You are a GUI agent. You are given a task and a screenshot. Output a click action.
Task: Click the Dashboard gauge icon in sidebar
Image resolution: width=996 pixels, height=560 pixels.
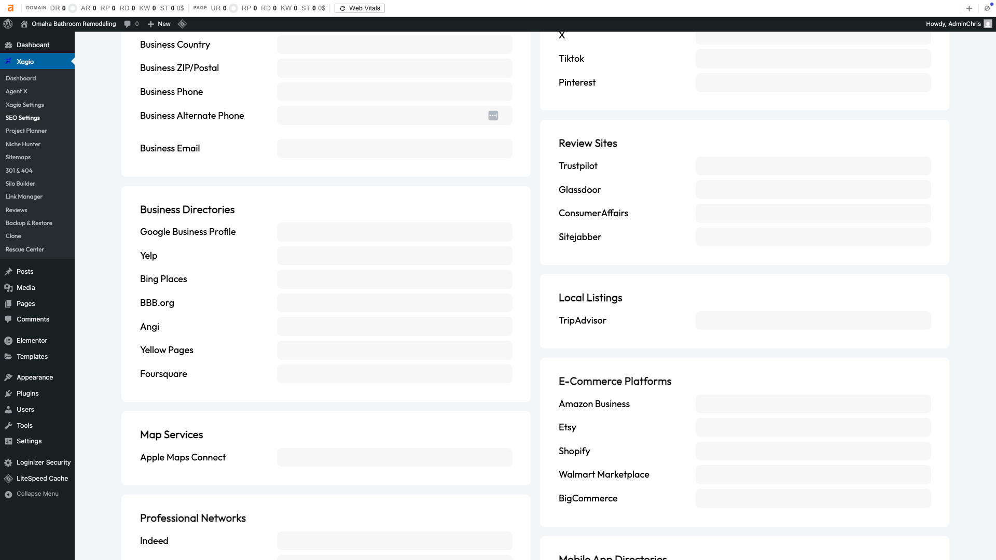tap(8, 45)
